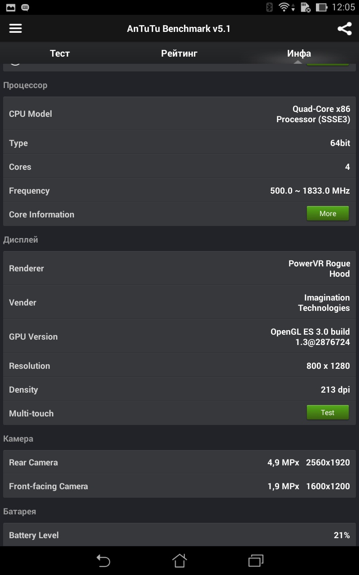Tap the Wi-Fi status icon

tap(285, 7)
